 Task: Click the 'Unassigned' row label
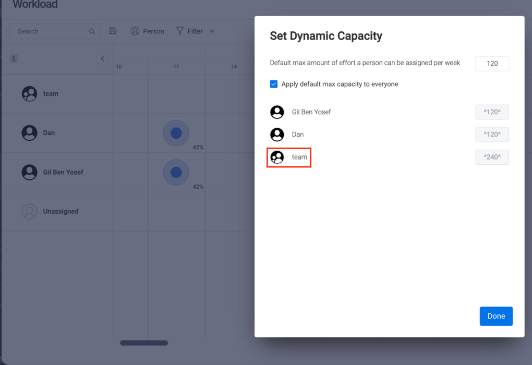tap(61, 211)
